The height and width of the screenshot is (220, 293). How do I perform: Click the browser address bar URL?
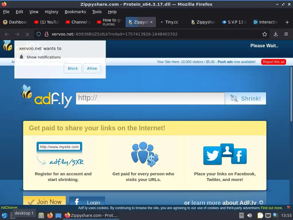coord(114,34)
